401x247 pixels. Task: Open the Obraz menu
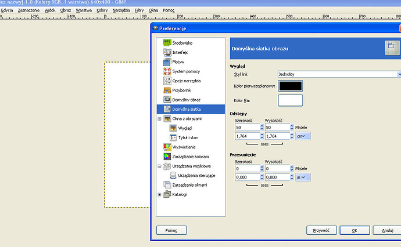pos(66,10)
